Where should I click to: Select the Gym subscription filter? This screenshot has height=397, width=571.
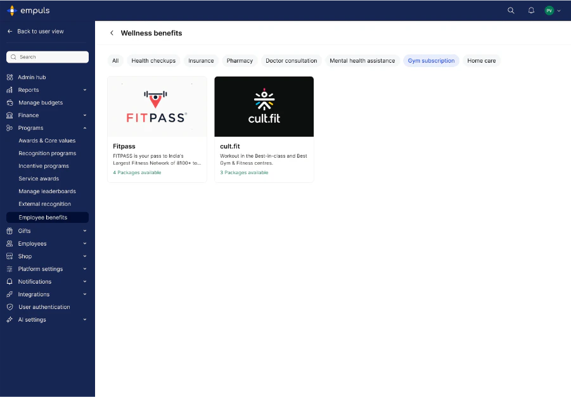(431, 61)
